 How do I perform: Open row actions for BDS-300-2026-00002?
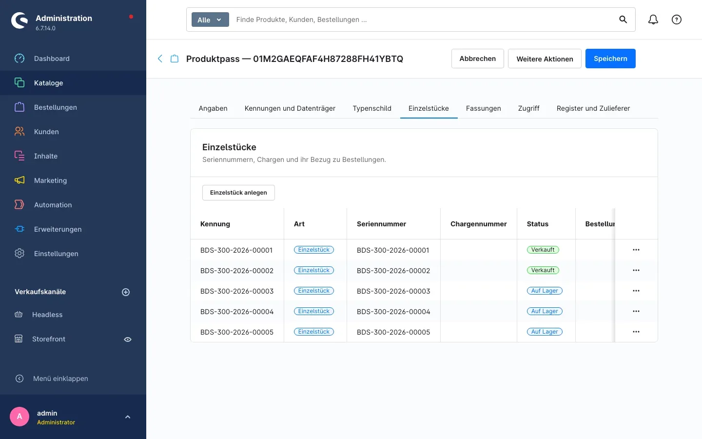pos(636,270)
